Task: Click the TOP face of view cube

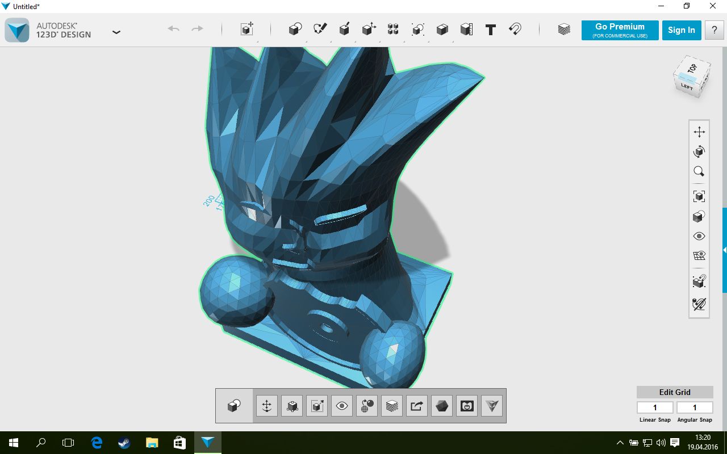Action: pyautogui.click(x=692, y=68)
